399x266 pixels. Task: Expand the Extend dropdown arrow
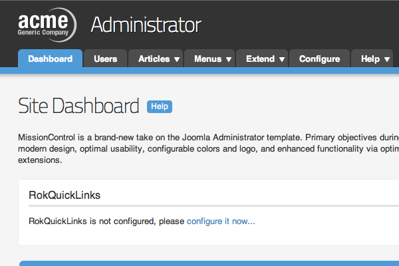tap(282, 59)
